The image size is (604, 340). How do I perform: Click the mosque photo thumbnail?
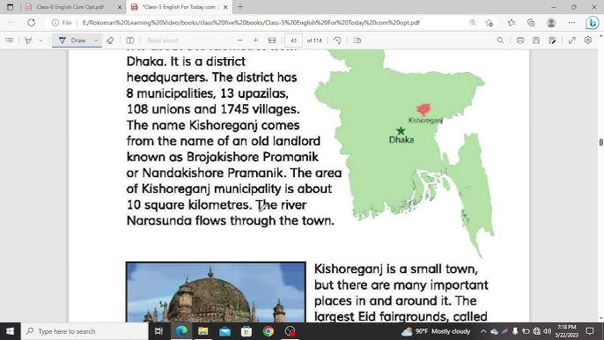(x=216, y=292)
